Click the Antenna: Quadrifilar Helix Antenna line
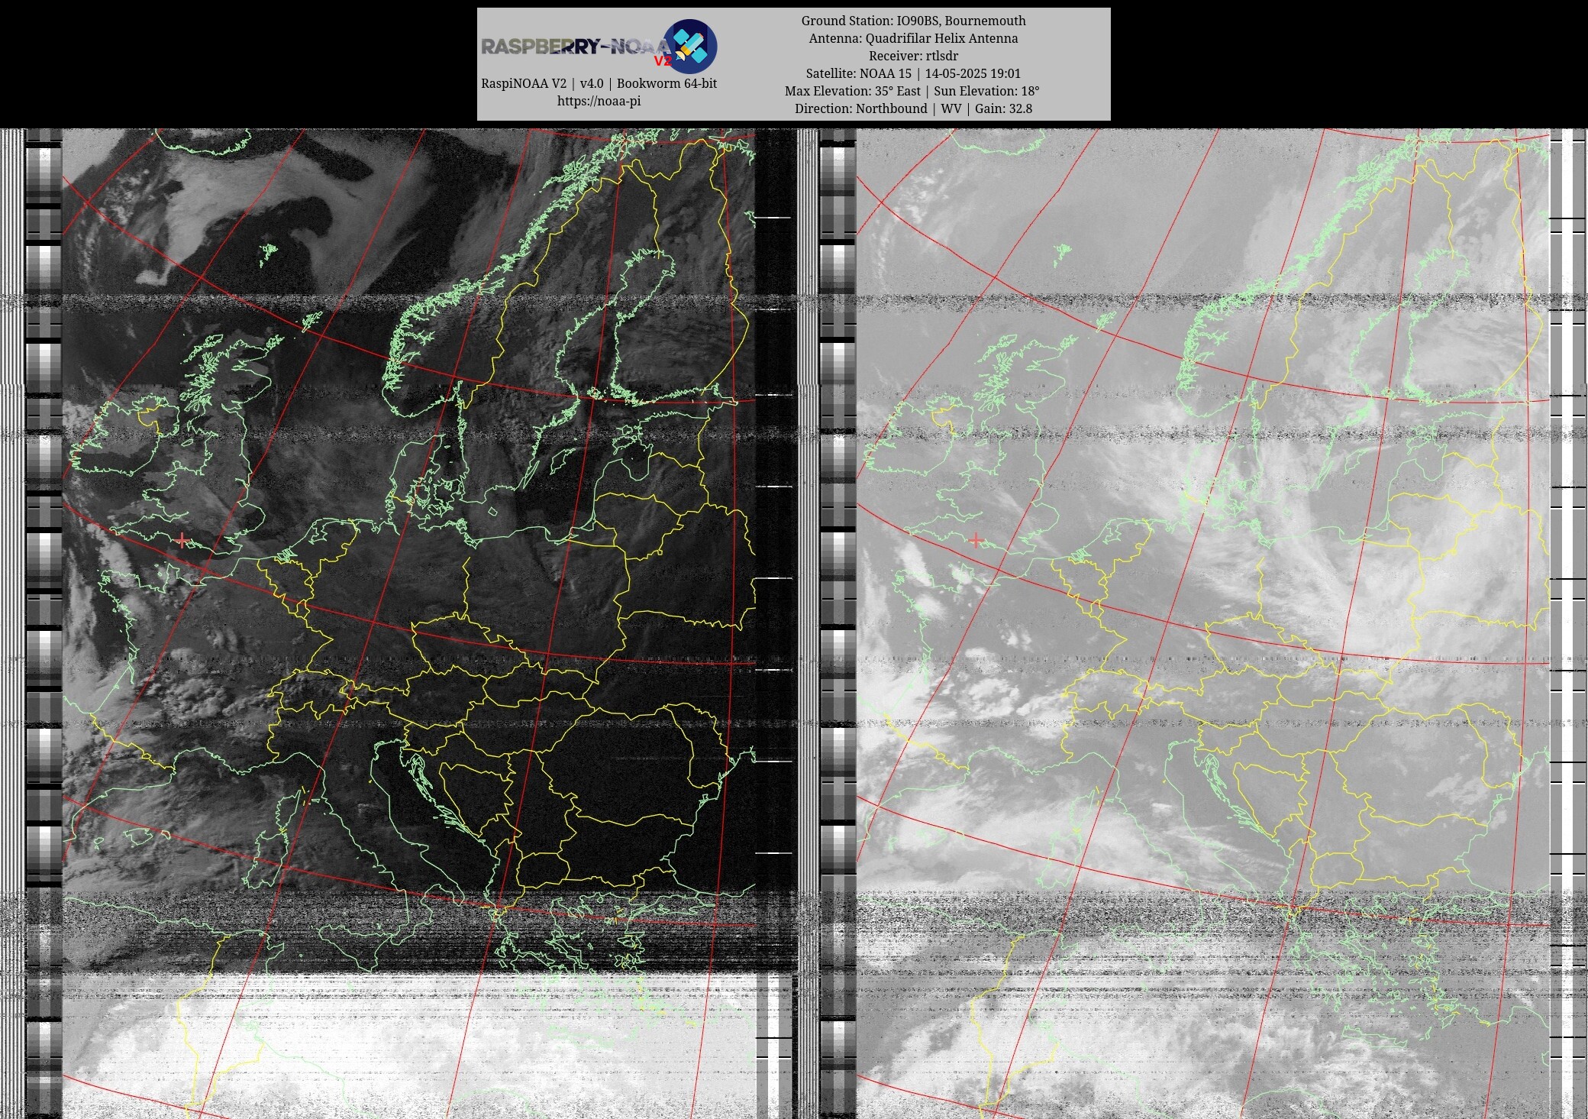The image size is (1588, 1119). tap(913, 38)
